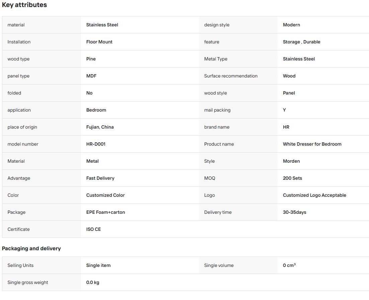Select the Storage, Durable feature value

301,42
